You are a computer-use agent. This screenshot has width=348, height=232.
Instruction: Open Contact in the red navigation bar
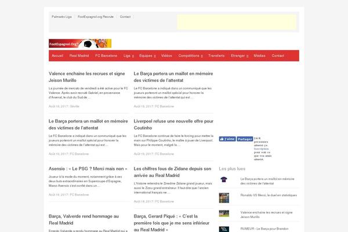(x=278, y=56)
